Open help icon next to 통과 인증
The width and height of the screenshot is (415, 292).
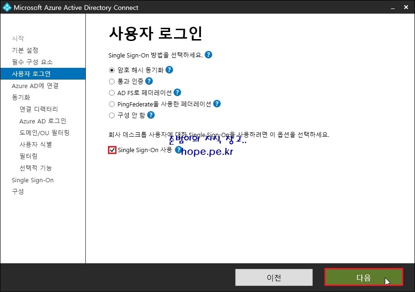(149, 81)
